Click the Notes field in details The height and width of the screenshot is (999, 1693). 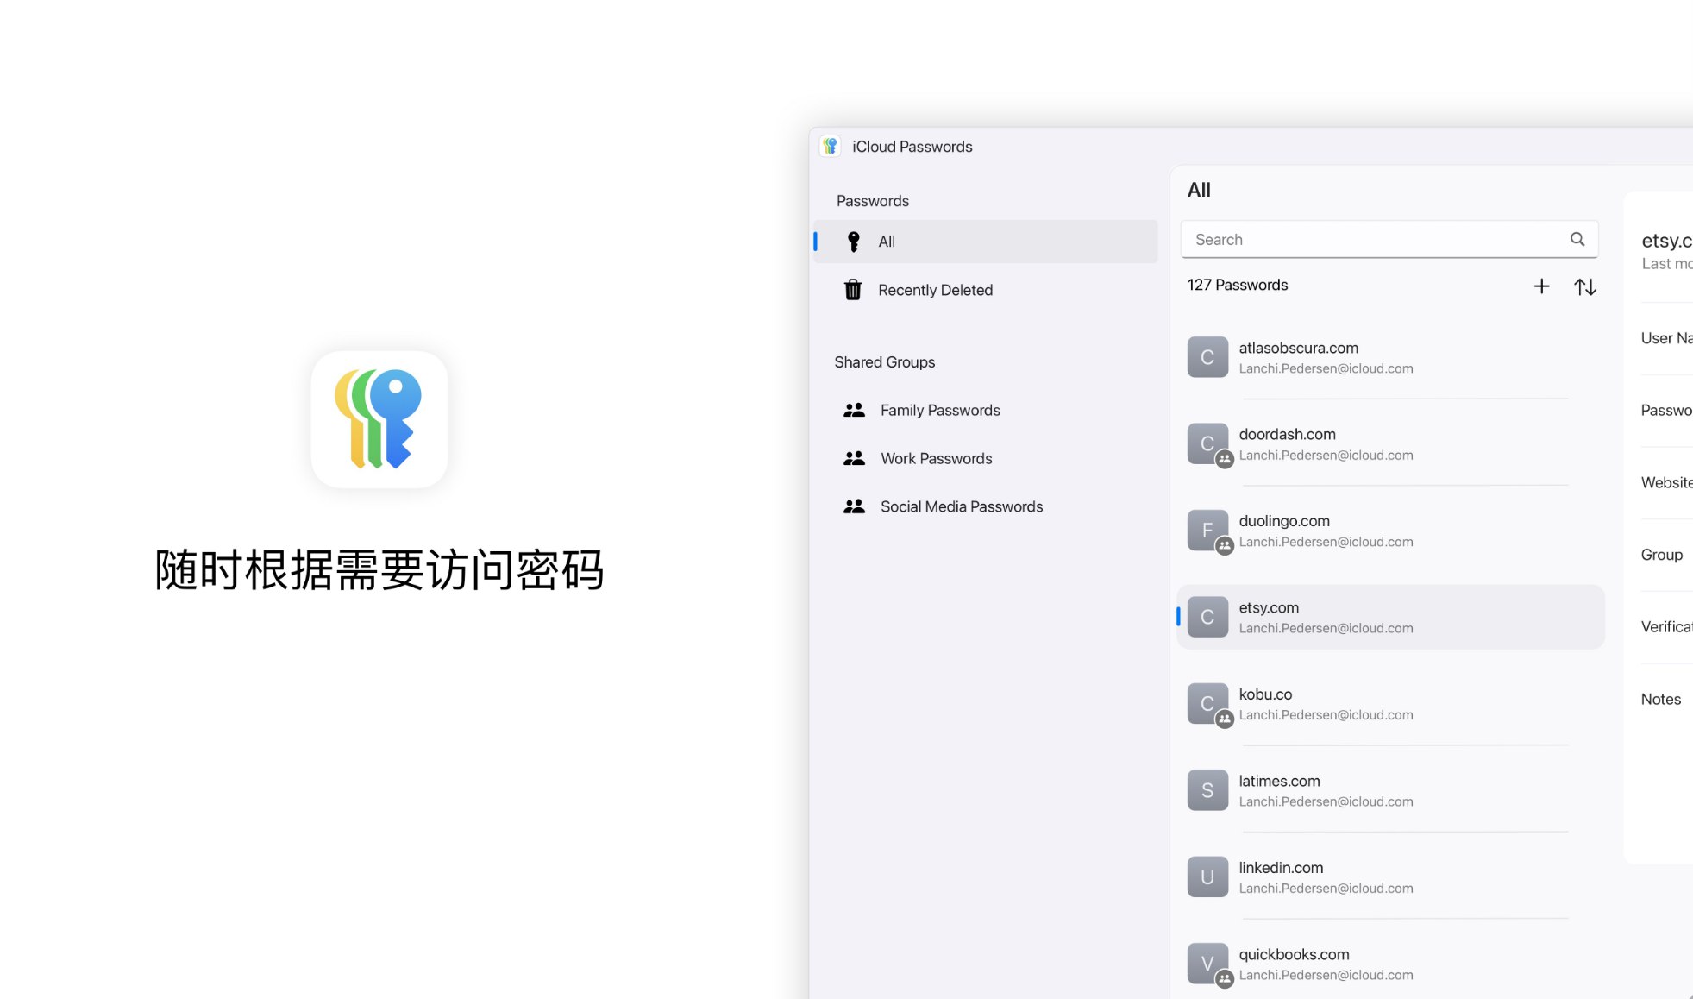[x=1660, y=700]
